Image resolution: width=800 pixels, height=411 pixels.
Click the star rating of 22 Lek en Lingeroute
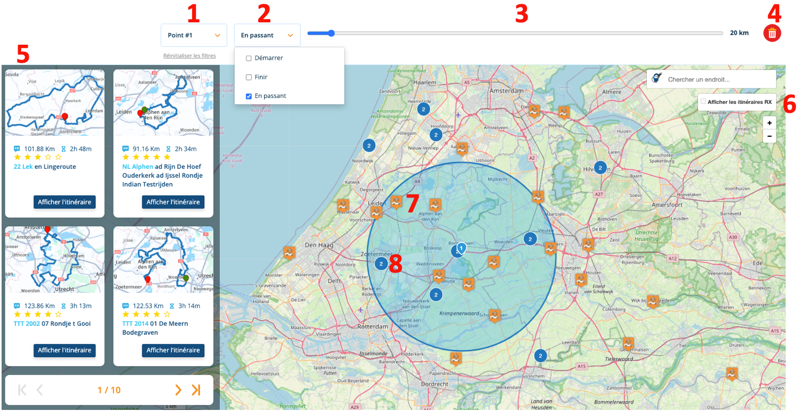click(x=38, y=157)
